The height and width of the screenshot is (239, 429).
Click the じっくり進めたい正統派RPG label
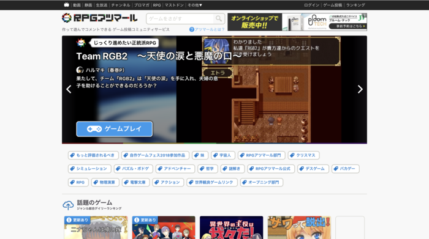(x=125, y=43)
